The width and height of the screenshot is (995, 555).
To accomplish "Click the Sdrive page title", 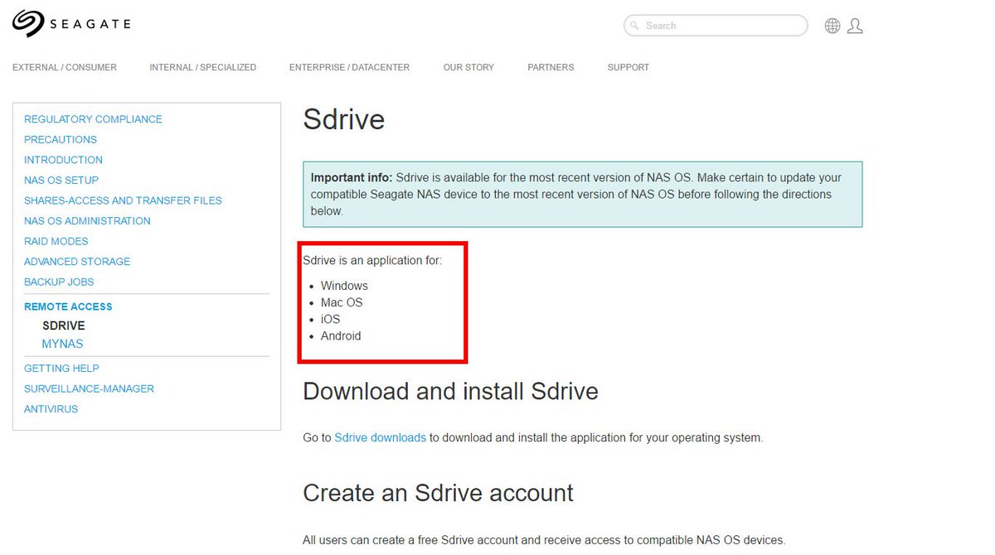I will point(344,120).
